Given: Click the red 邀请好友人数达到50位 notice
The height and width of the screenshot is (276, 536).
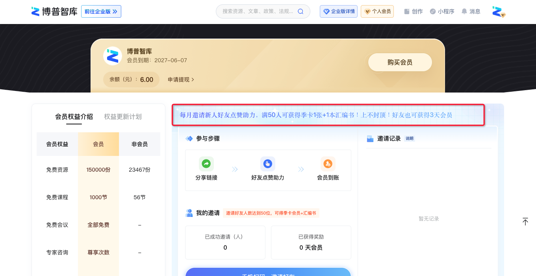Looking at the screenshot, I should (x=271, y=213).
